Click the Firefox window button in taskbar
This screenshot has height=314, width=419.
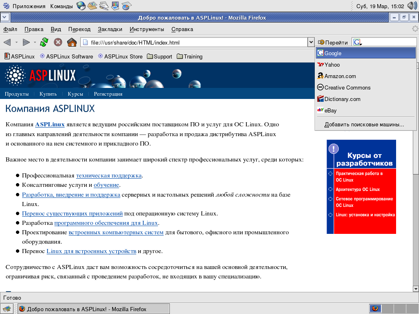pos(94,309)
